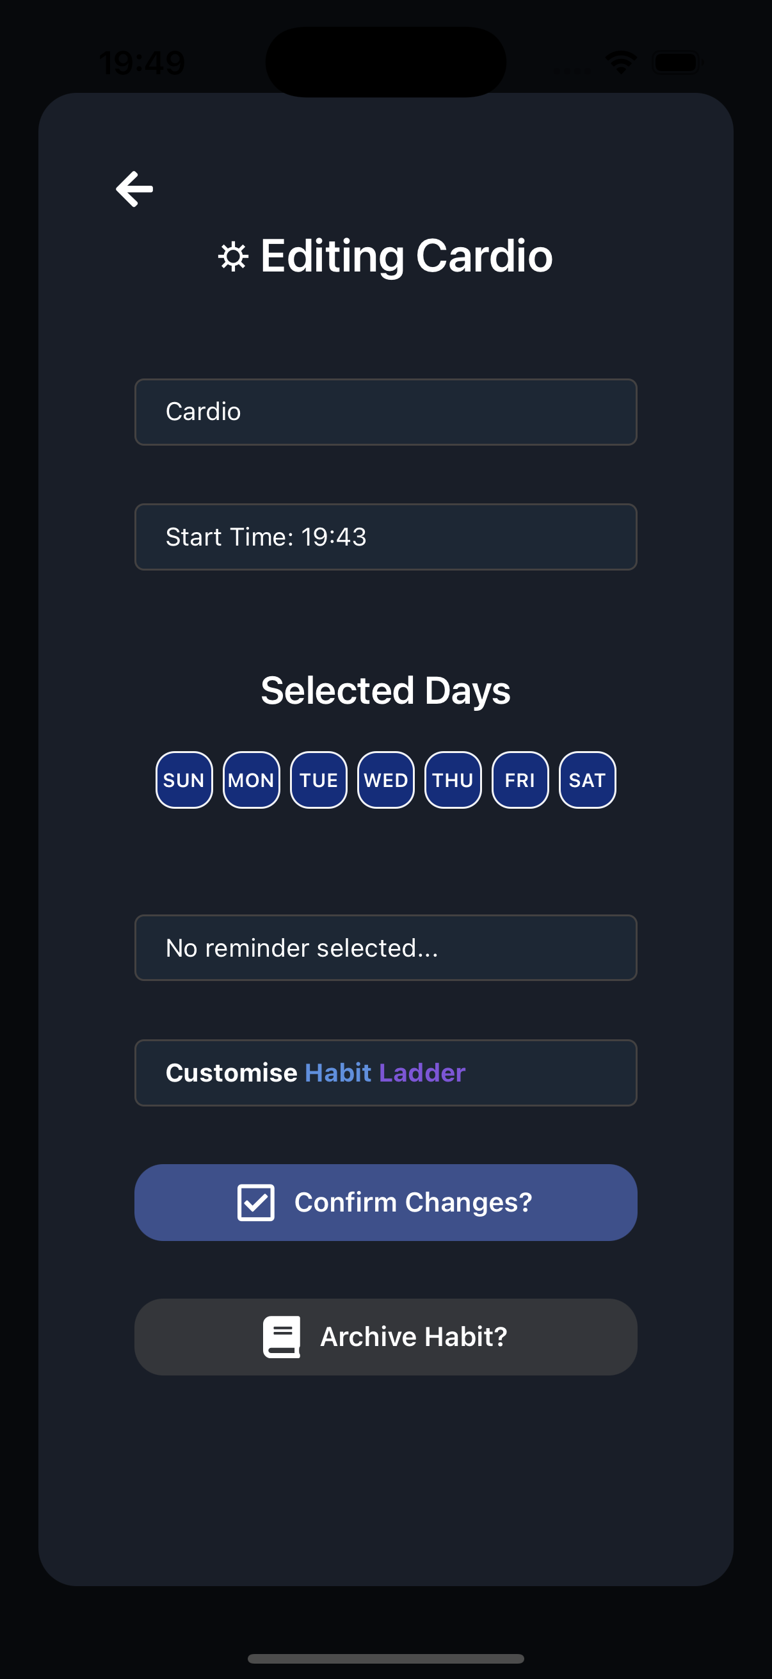Open the reminder selector
The height and width of the screenshot is (1679, 772).
pos(385,948)
